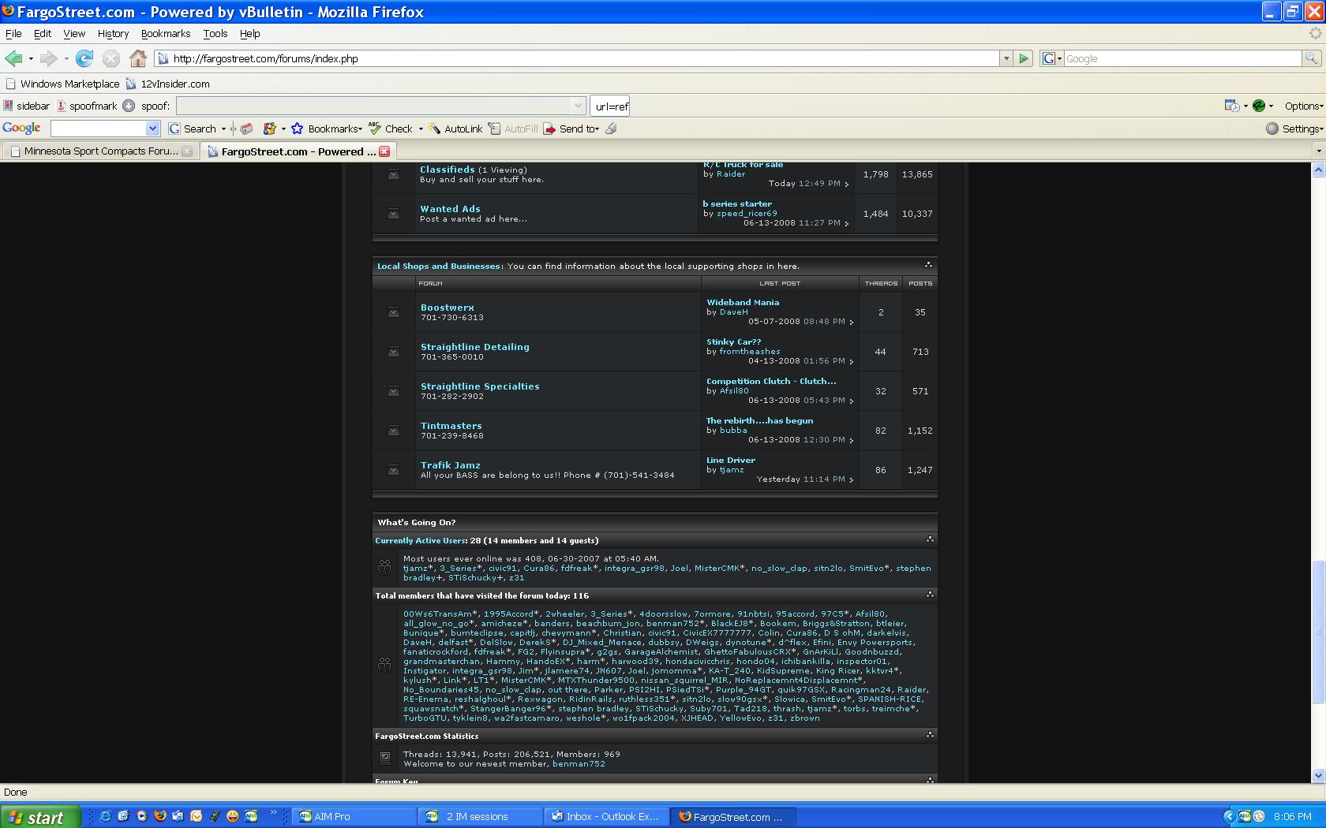1326x828 pixels.
Task: Click the Google toolbar Bookmarks star
Action: pos(298,129)
